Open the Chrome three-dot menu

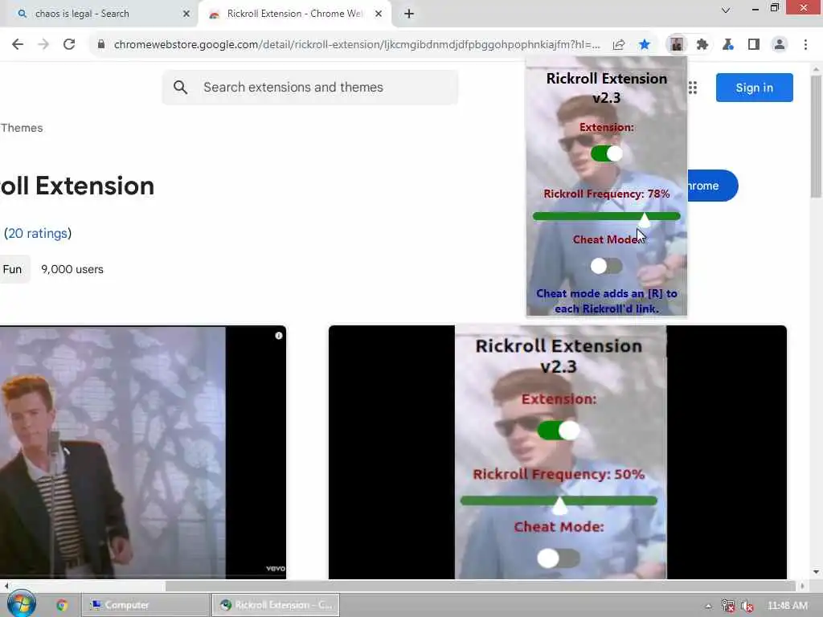(x=805, y=45)
